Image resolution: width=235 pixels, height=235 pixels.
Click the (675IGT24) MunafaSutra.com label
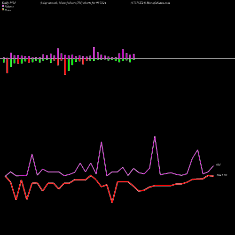click(x=150, y=3)
